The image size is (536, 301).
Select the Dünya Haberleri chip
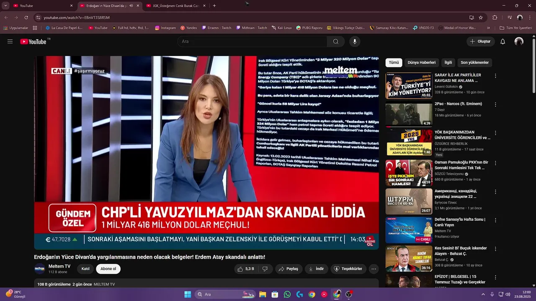click(422, 63)
